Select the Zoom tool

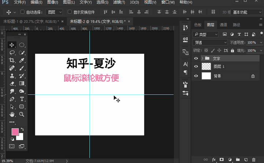(x=22, y=114)
